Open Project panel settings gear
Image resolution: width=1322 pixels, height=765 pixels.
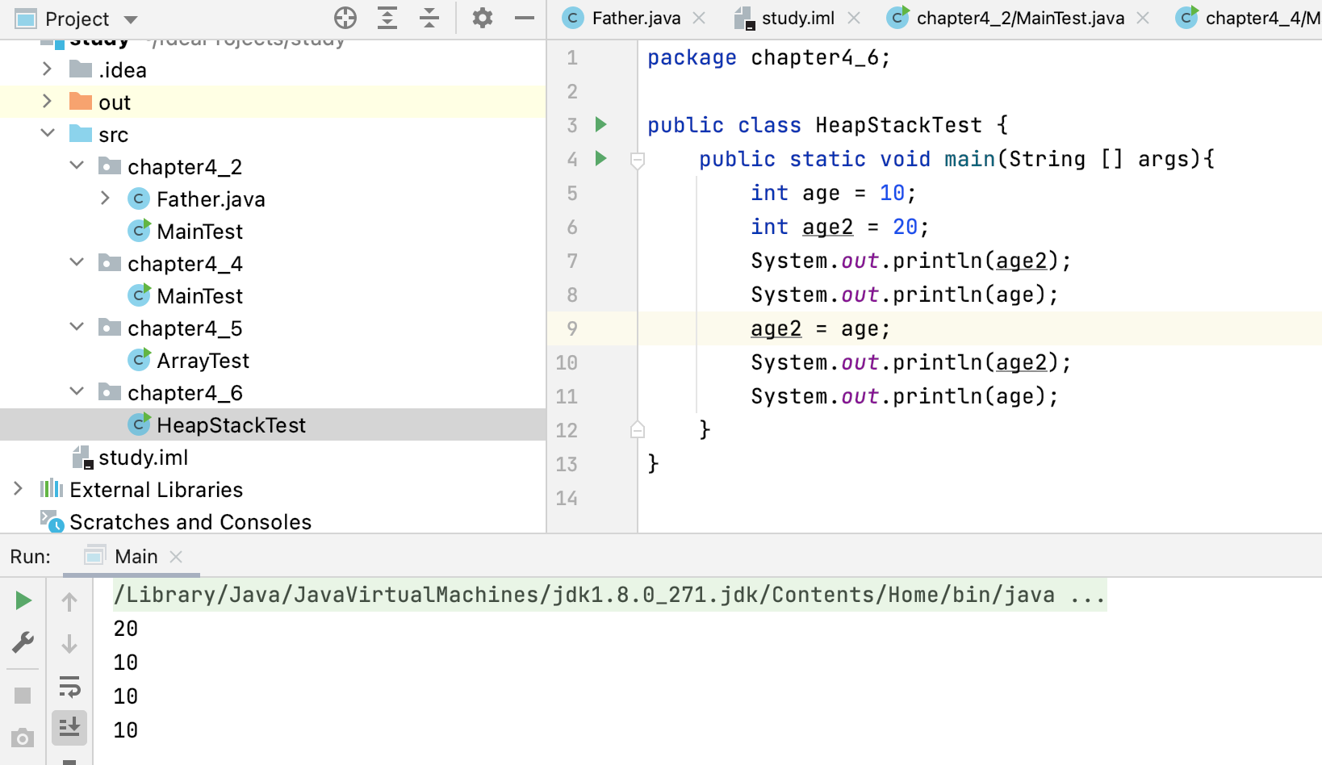483,18
